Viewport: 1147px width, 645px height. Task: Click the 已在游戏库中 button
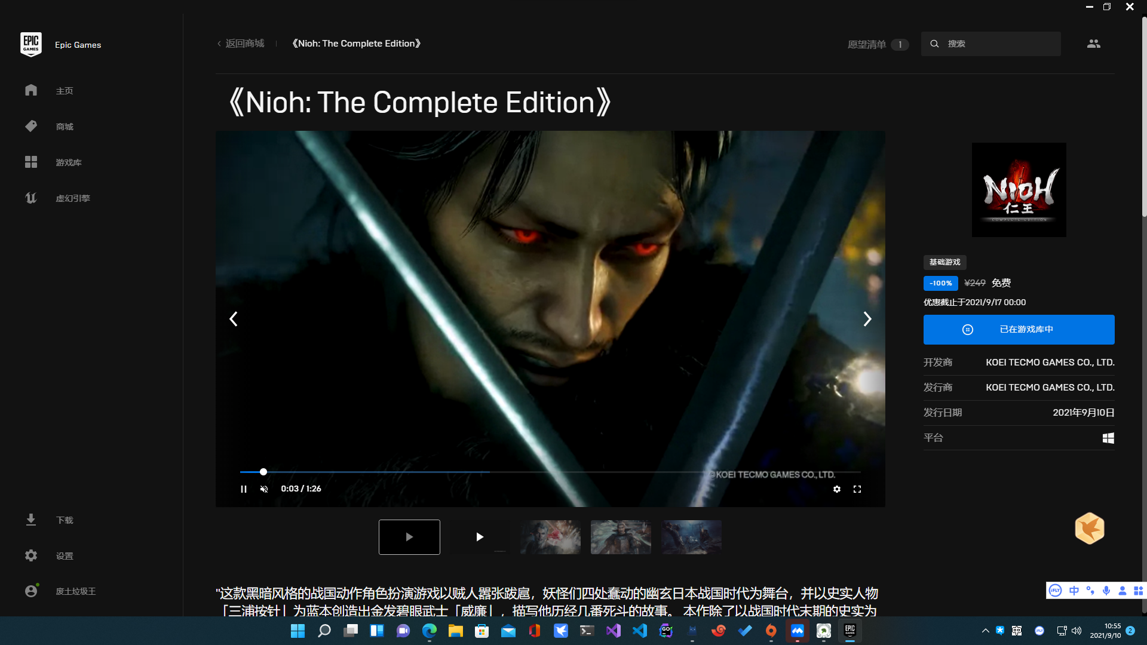[1019, 330]
